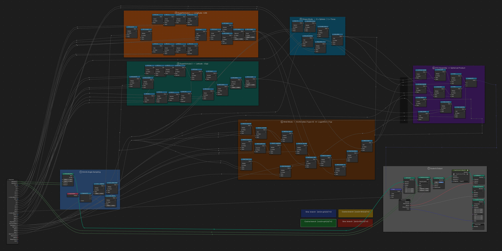Select the Separate XYZ node header

coord(86,193)
